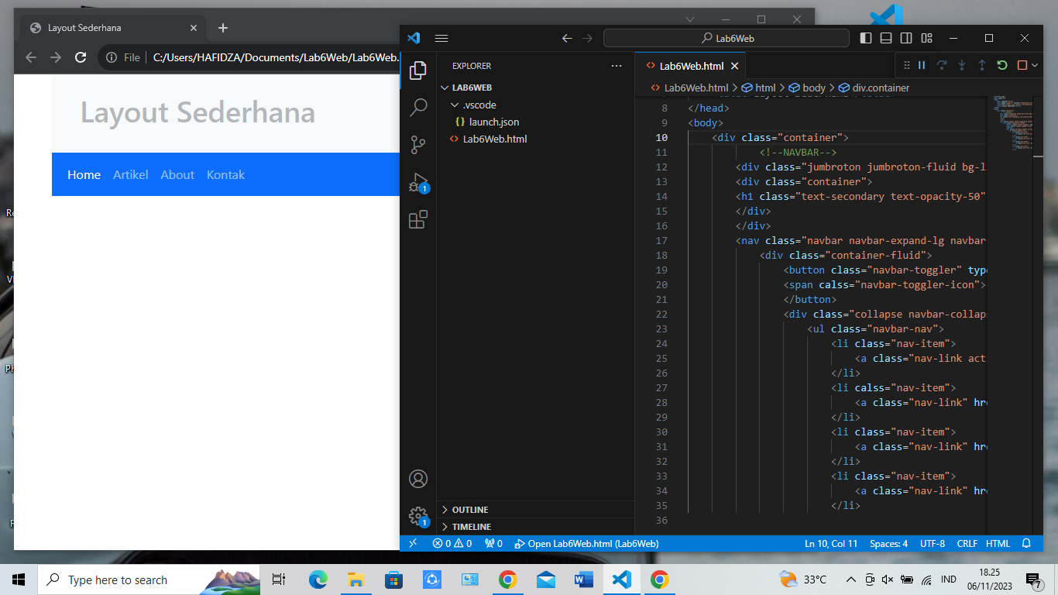Viewport: 1058px width, 595px height.
Task: Click the Step Into debug icon
Action: [962, 65]
